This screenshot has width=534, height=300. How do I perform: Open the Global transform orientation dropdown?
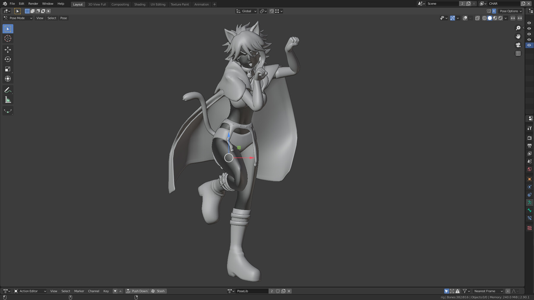246,11
